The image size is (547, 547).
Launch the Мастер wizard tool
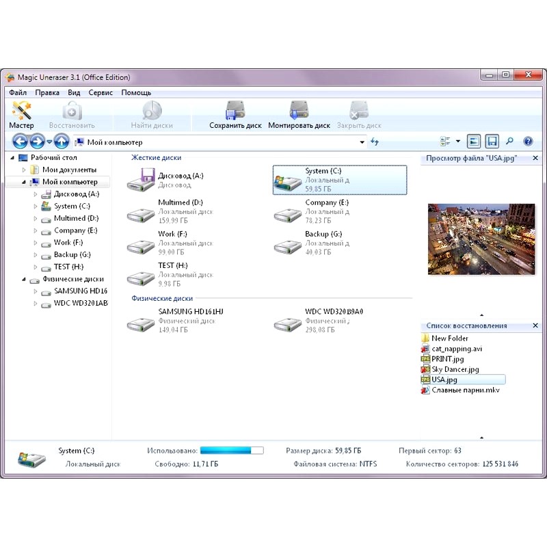pyautogui.click(x=21, y=115)
